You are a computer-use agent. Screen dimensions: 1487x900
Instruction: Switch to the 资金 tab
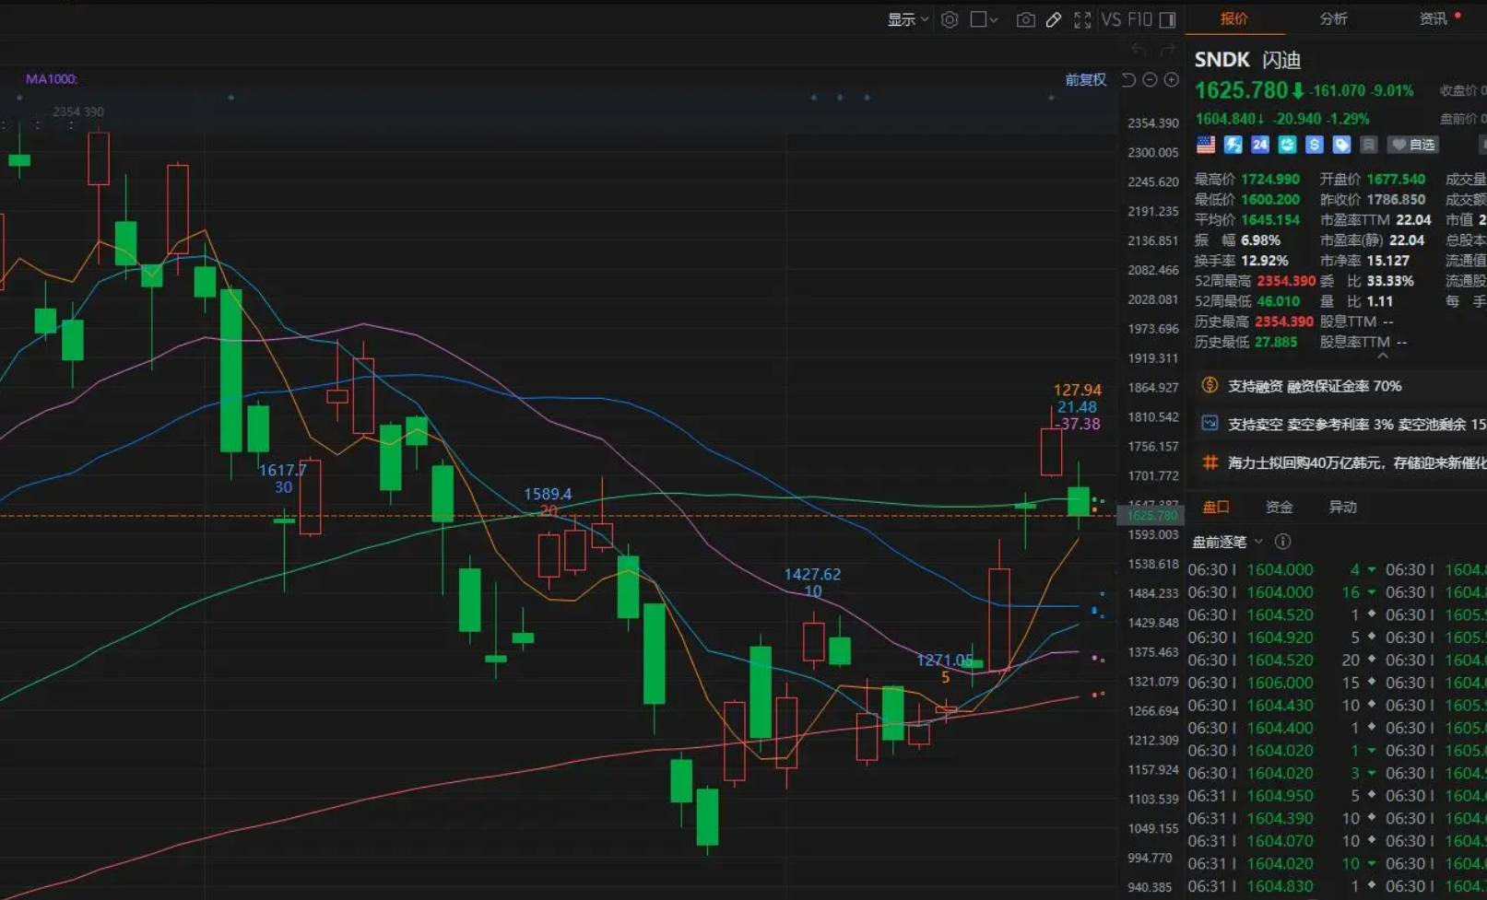[1279, 507]
